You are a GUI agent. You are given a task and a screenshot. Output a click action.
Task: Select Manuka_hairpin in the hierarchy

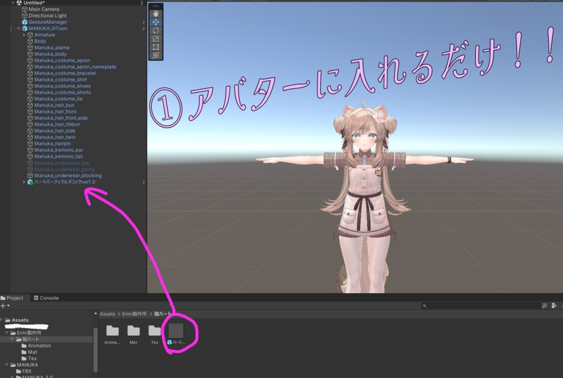pyautogui.click(x=52, y=144)
